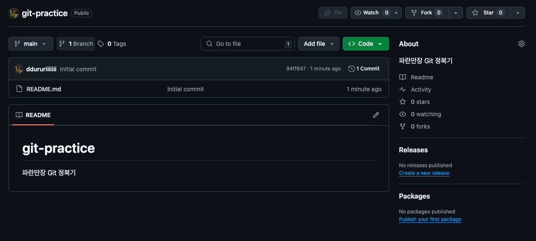This screenshot has height=241, width=536.
Task: Click the tag icon beside 0 Tags
Action: tap(101, 44)
